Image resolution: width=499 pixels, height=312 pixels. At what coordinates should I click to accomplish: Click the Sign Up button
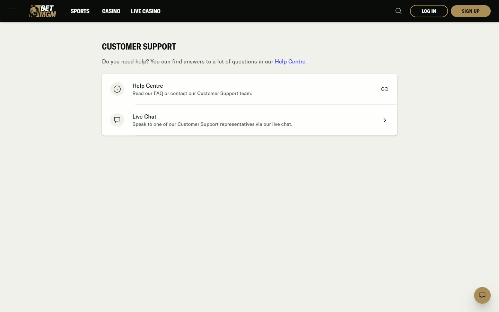[471, 11]
